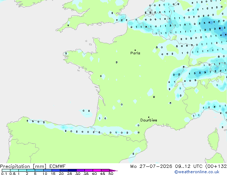Click the legend value '50'

coord(111,174)
